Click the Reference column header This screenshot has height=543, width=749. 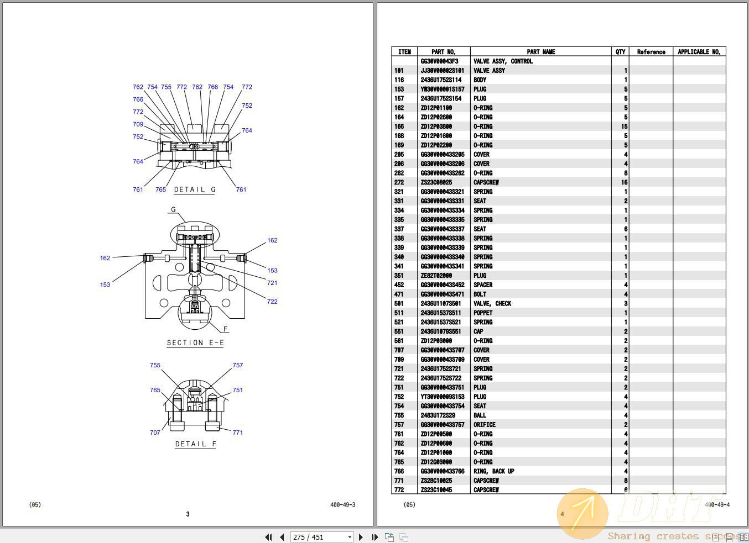(x=651, y=52)
